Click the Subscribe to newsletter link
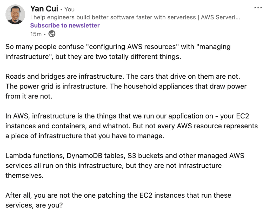Viewport: 266px width, 213px height. coord(65,26)
